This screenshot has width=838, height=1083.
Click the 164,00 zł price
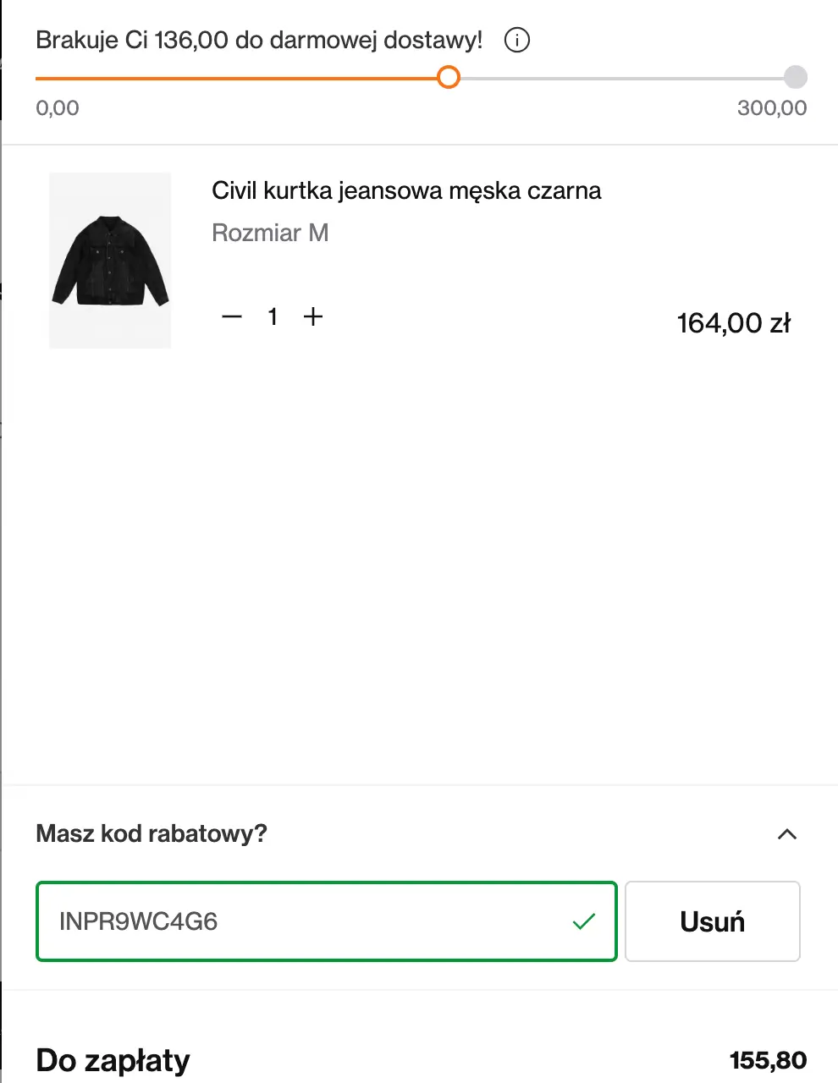click(734, 322)
